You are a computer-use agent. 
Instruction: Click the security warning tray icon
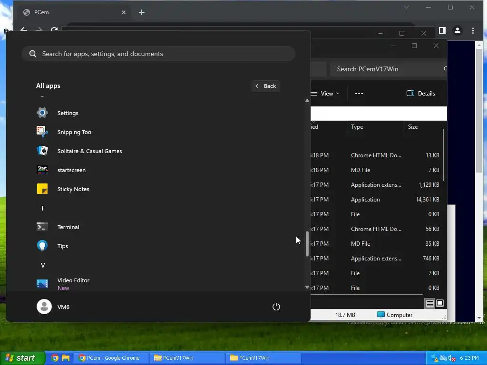click(x=435, y=358)
